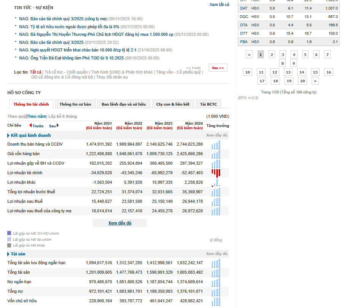
Task: Filter news by 'Trả cổ tức - Chốt quyền'
Action: tap(66, 72)
